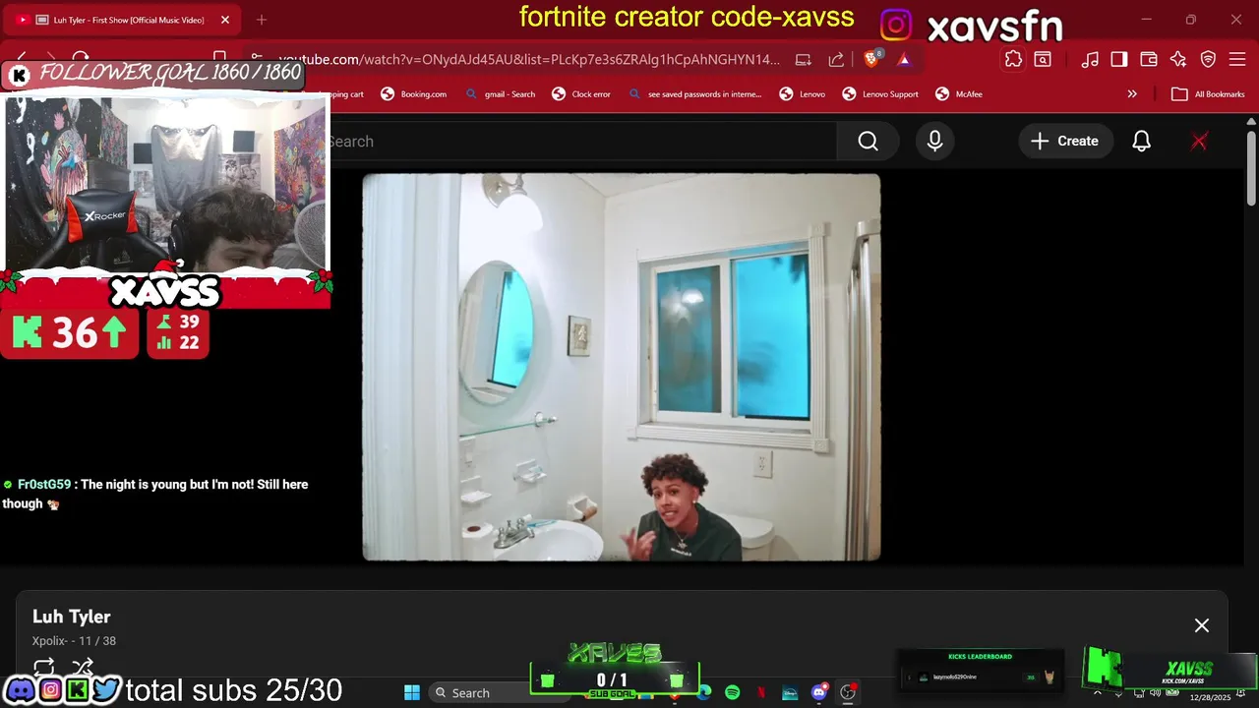Open the Lenovo bookmark

802,94
